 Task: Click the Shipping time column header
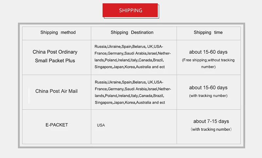208,32
